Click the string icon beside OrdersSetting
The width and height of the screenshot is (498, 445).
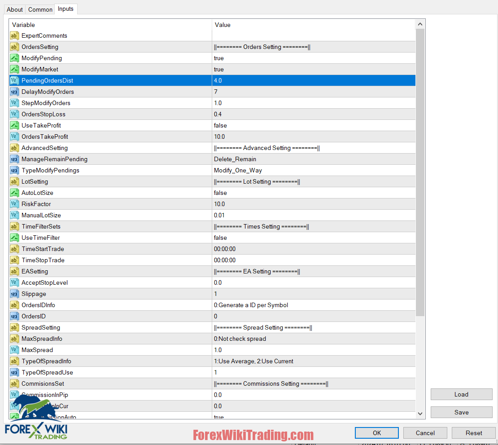(14, 47)
